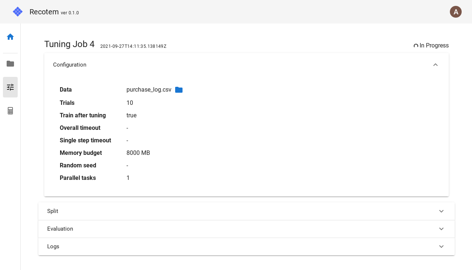Select the purchase_log.csv file name

(x=149, y=90)
